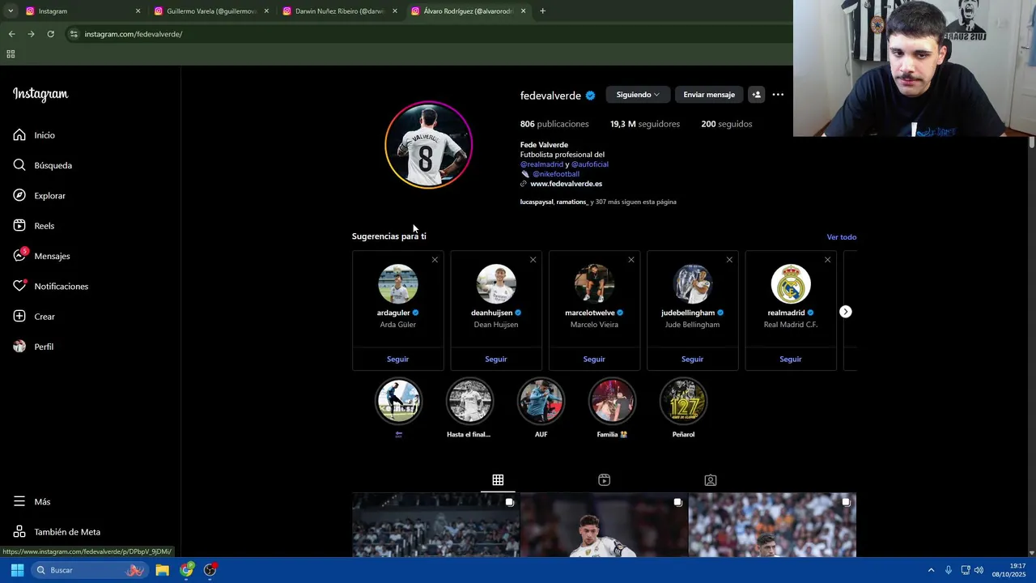The height and width of the screenshot is (583, 1036).
Task: Open the Más hamburger menu icon
Action: 19,502
